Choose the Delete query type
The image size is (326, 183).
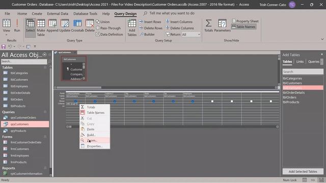pyautogui.click(x=90, y=26)
